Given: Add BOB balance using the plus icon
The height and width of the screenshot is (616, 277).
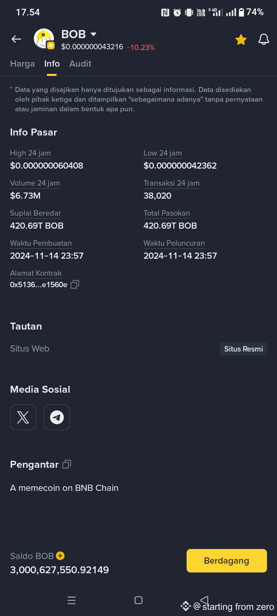Looking at the screenshot, I should (60, 556).
